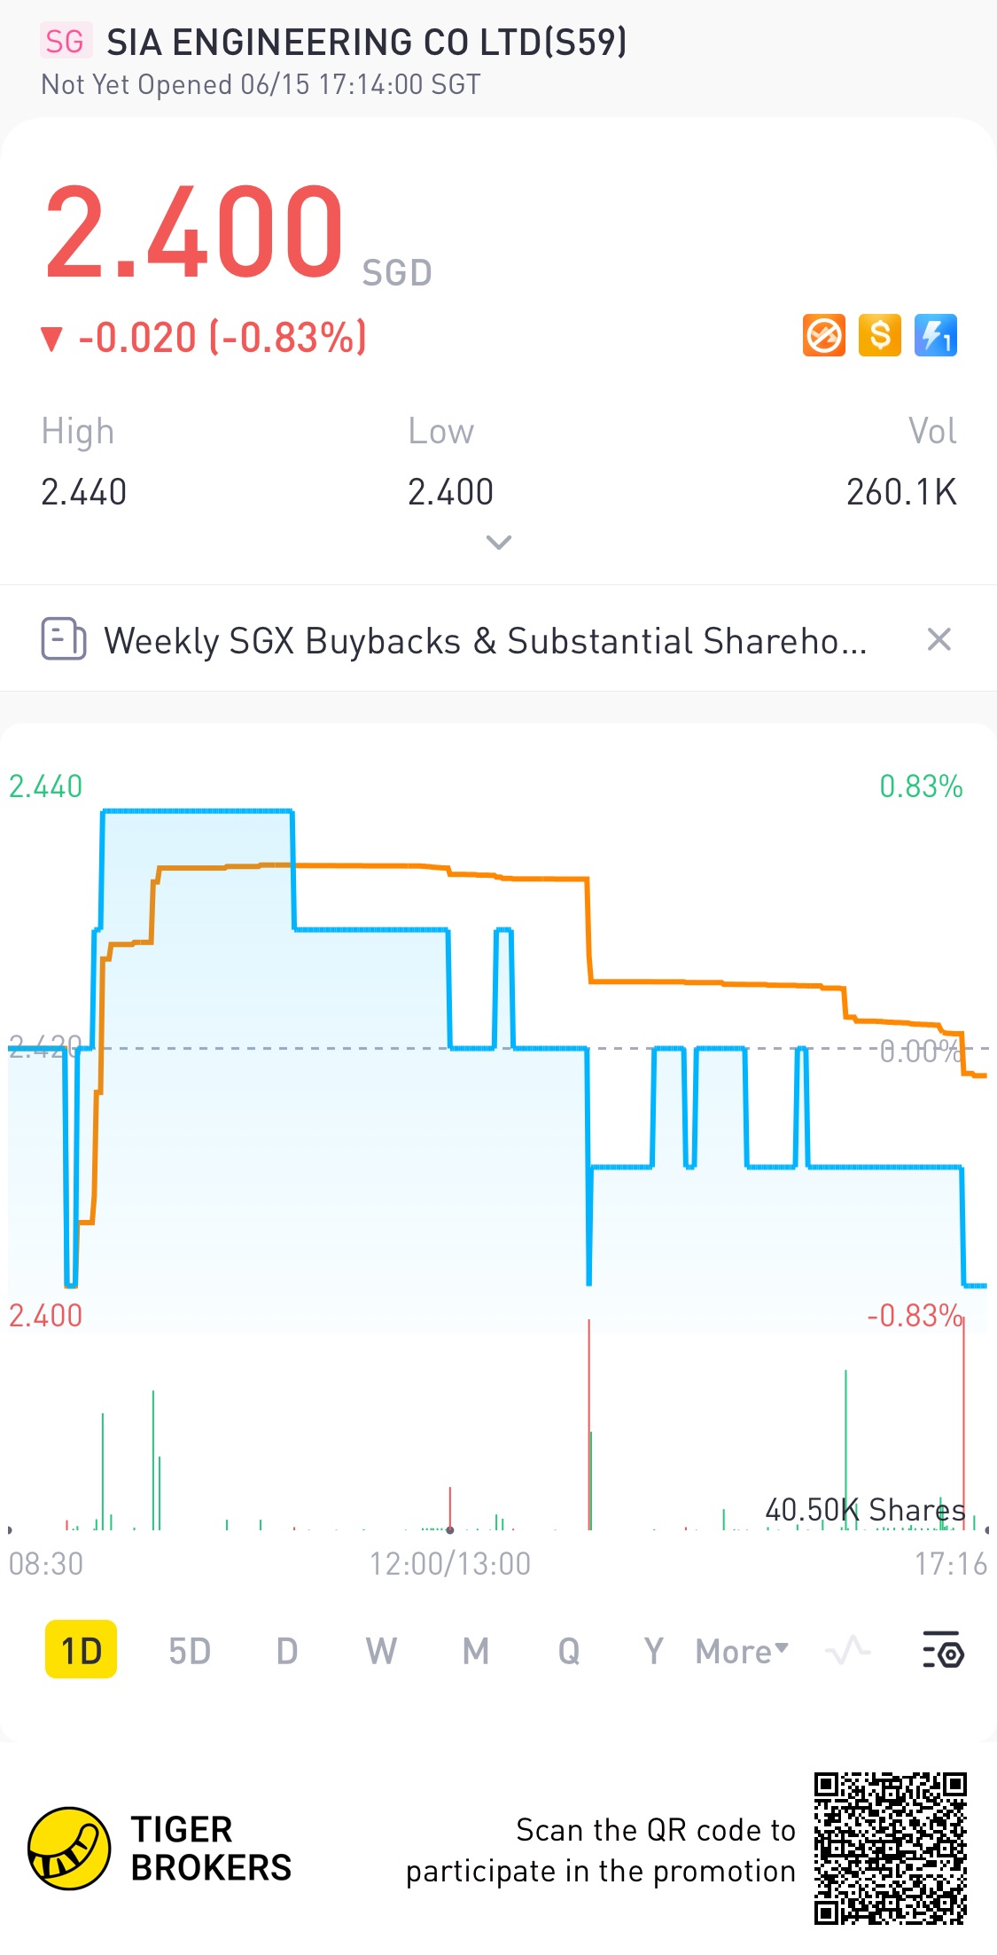
Task: Open chart settings icon beside timeframe tabs
Action: pyautogui.click(x=943, y=1651)
